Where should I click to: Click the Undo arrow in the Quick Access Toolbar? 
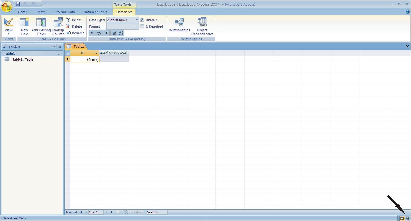25,4
